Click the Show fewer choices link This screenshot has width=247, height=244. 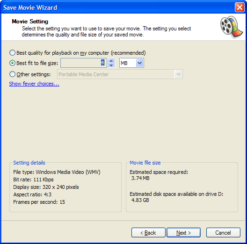(34, 84)
